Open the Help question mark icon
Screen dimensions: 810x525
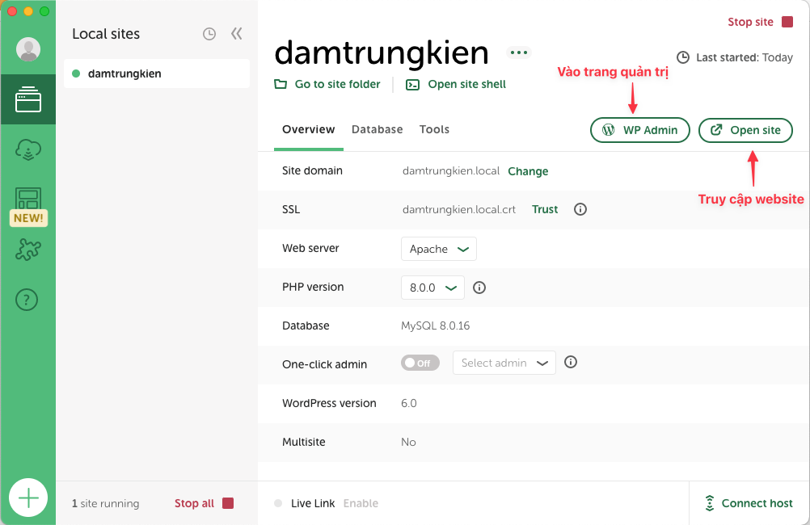pyautogui.click(x=27, y=300)
